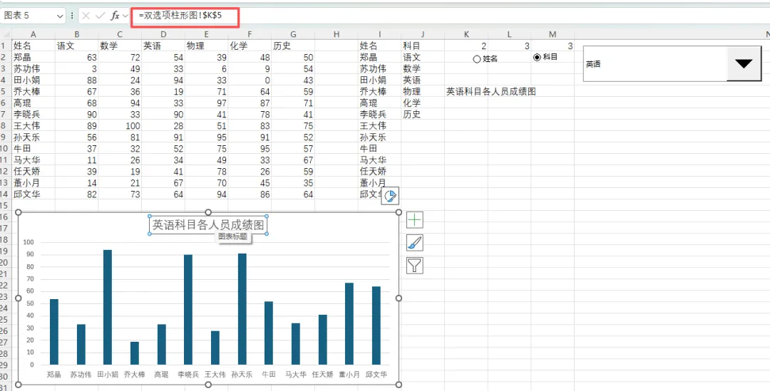Click the Quick Analysis icon near row 14
The height and width of the screenshot is (391, 770).
(391, 196)
